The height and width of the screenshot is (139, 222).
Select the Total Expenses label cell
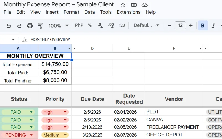19,64
